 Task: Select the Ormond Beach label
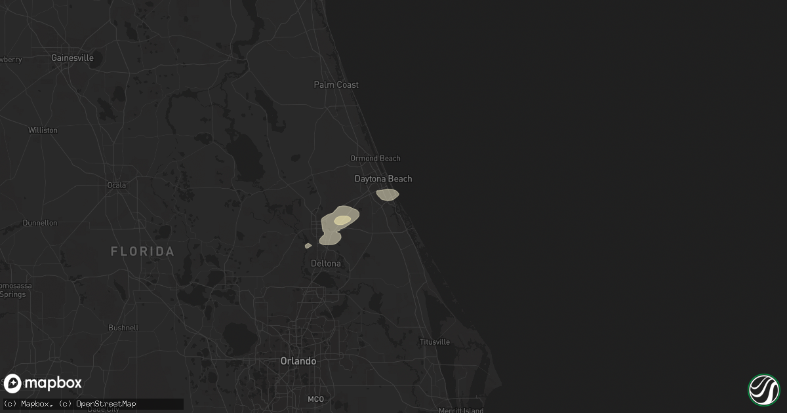point(375,158)
